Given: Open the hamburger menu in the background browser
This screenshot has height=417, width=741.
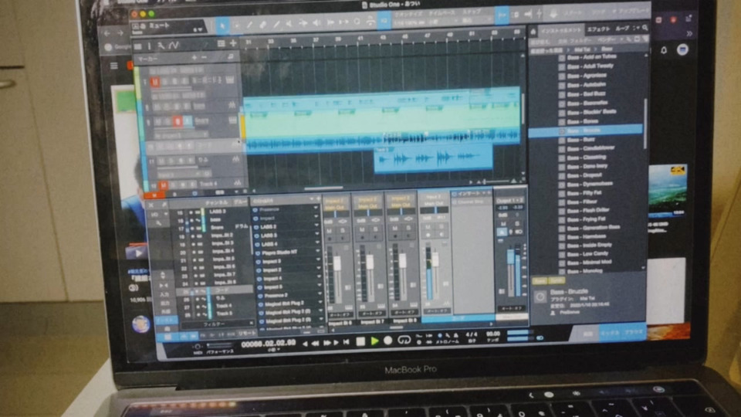Looking at the screenshot, I should click(x=114, y=66).
